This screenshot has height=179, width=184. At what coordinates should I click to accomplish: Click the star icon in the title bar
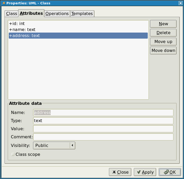click(x=4, y=3)
